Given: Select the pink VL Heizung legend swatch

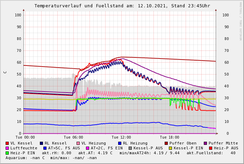Looking at the screenshot, I should 78,143.
